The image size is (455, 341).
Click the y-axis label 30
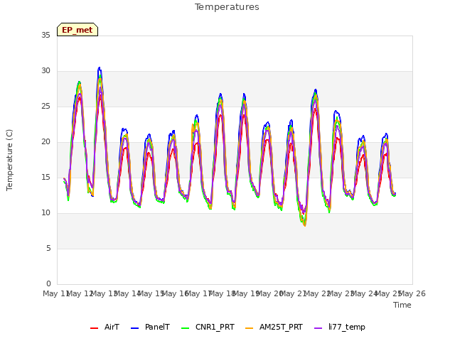(45, 71)
